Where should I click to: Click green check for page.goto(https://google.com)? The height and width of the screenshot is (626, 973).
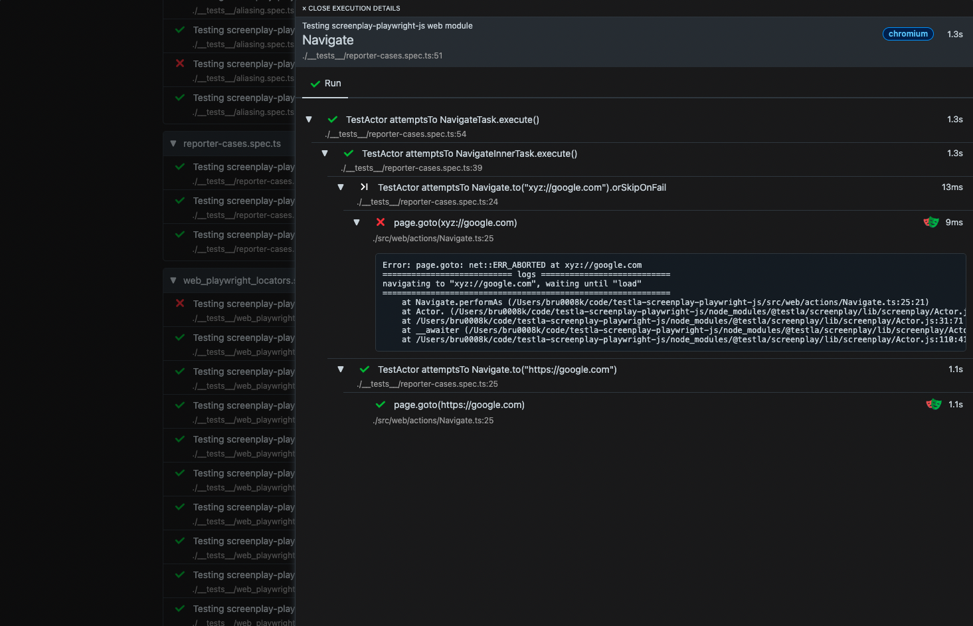tap(381, 405)
